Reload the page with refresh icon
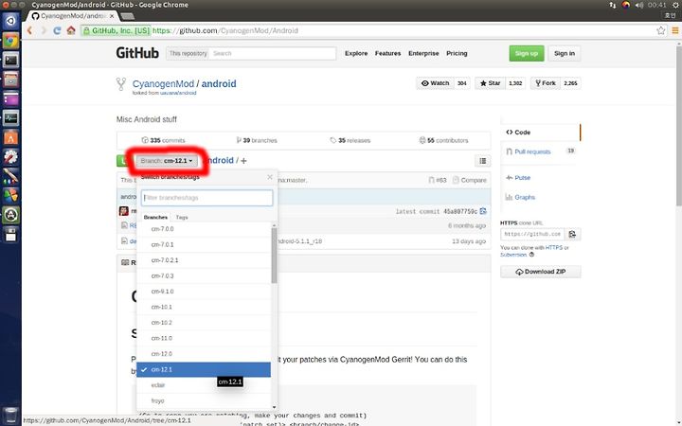 click(57, 30)
